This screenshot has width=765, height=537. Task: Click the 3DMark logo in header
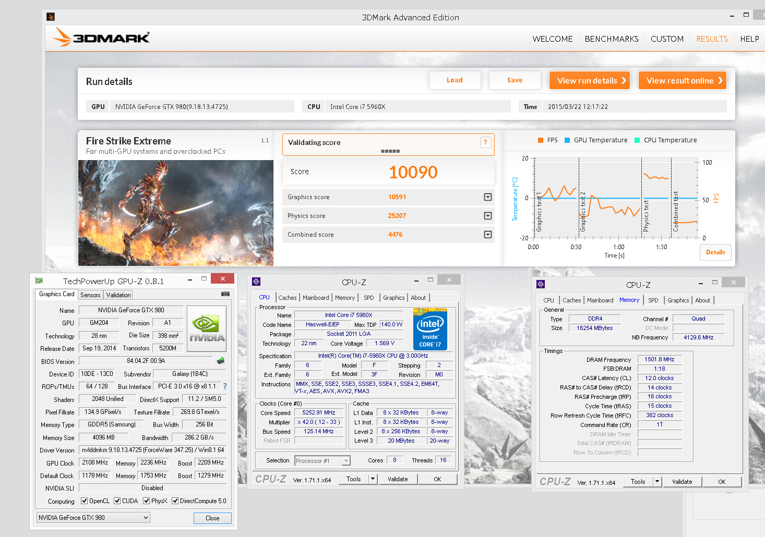click(x=102, y=38)
